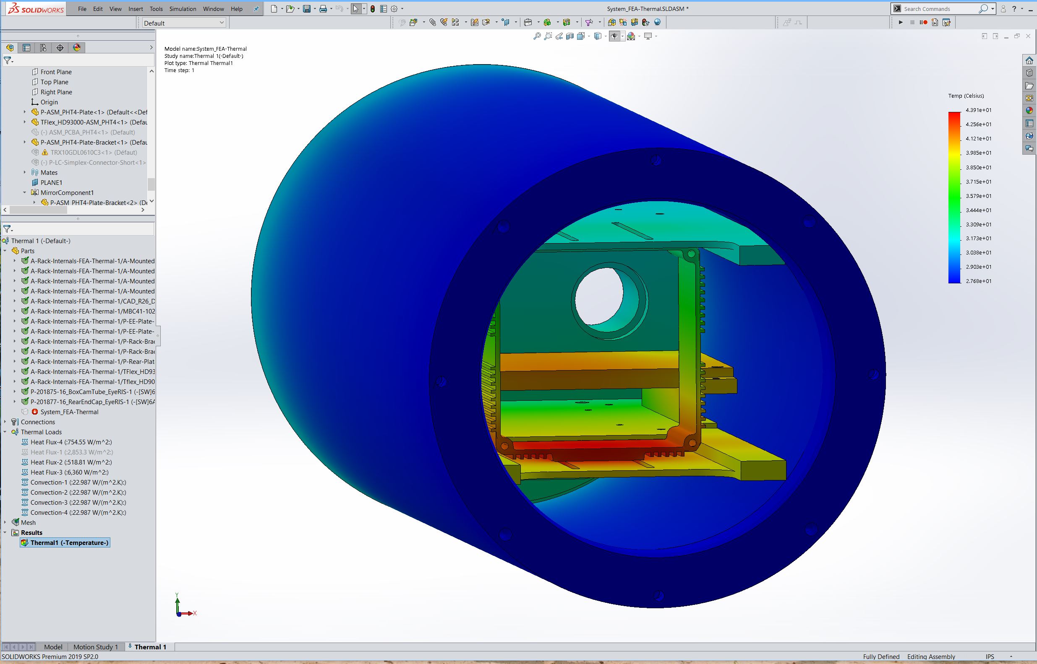Open the Default configuration dropdown

184,23
